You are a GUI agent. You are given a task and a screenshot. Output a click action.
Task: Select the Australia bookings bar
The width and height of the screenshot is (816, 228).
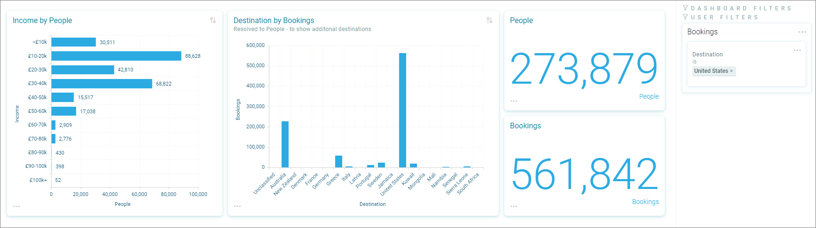285,144
